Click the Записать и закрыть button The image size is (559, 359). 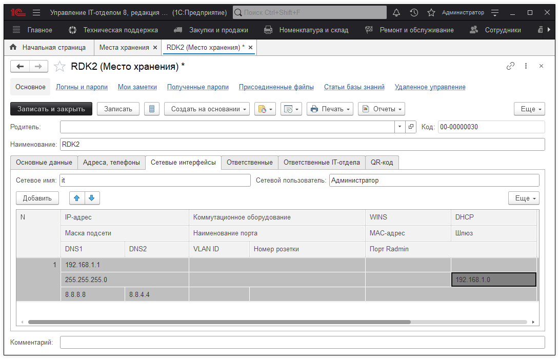pyautogui.click(x=51, y=109)
